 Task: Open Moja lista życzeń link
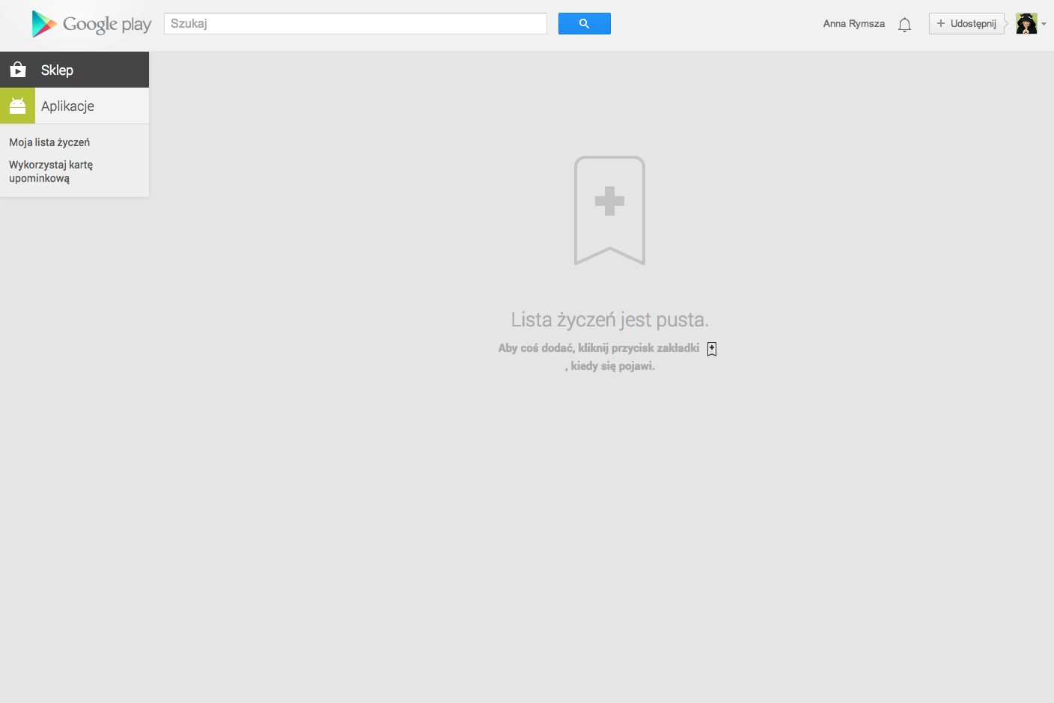tap(49, 142)
